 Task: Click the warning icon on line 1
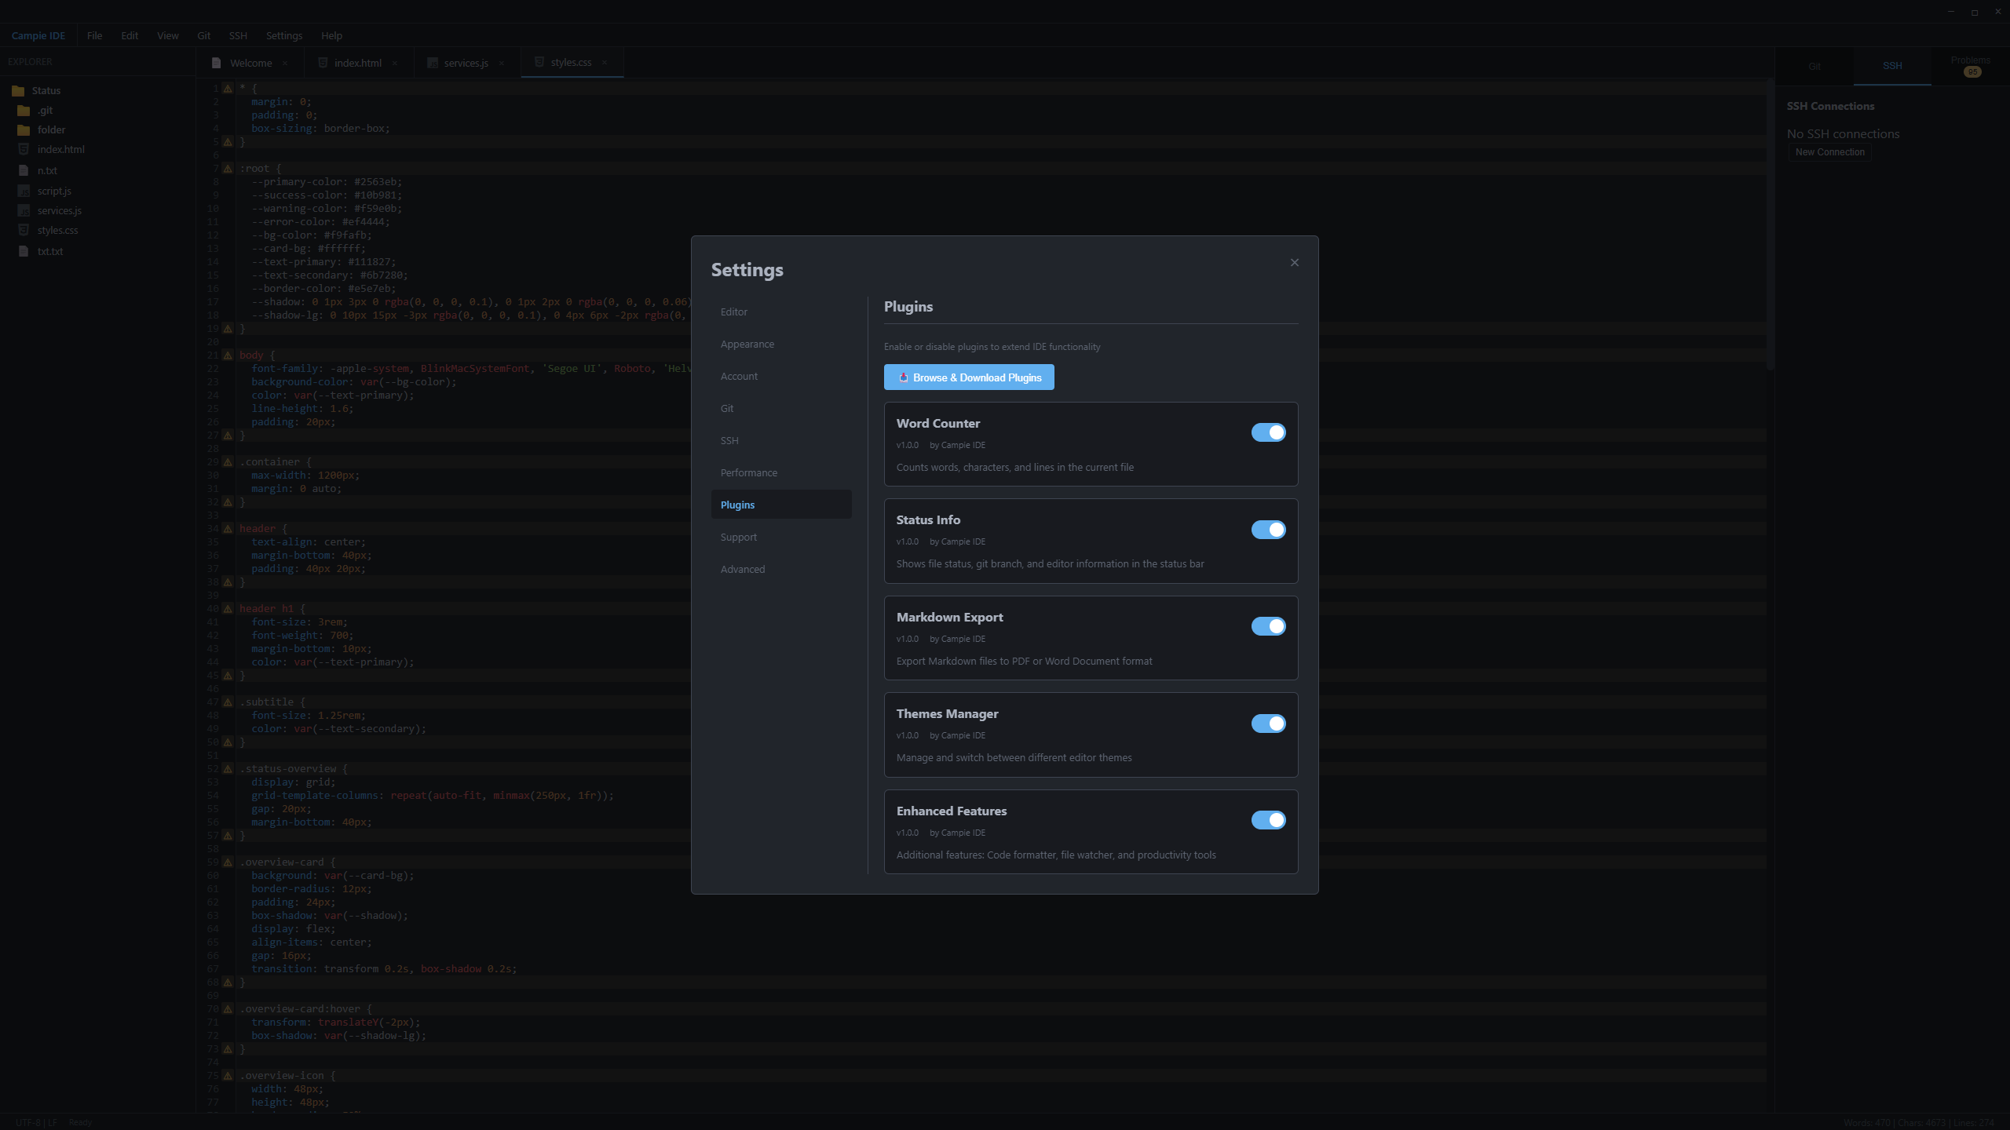228,89
